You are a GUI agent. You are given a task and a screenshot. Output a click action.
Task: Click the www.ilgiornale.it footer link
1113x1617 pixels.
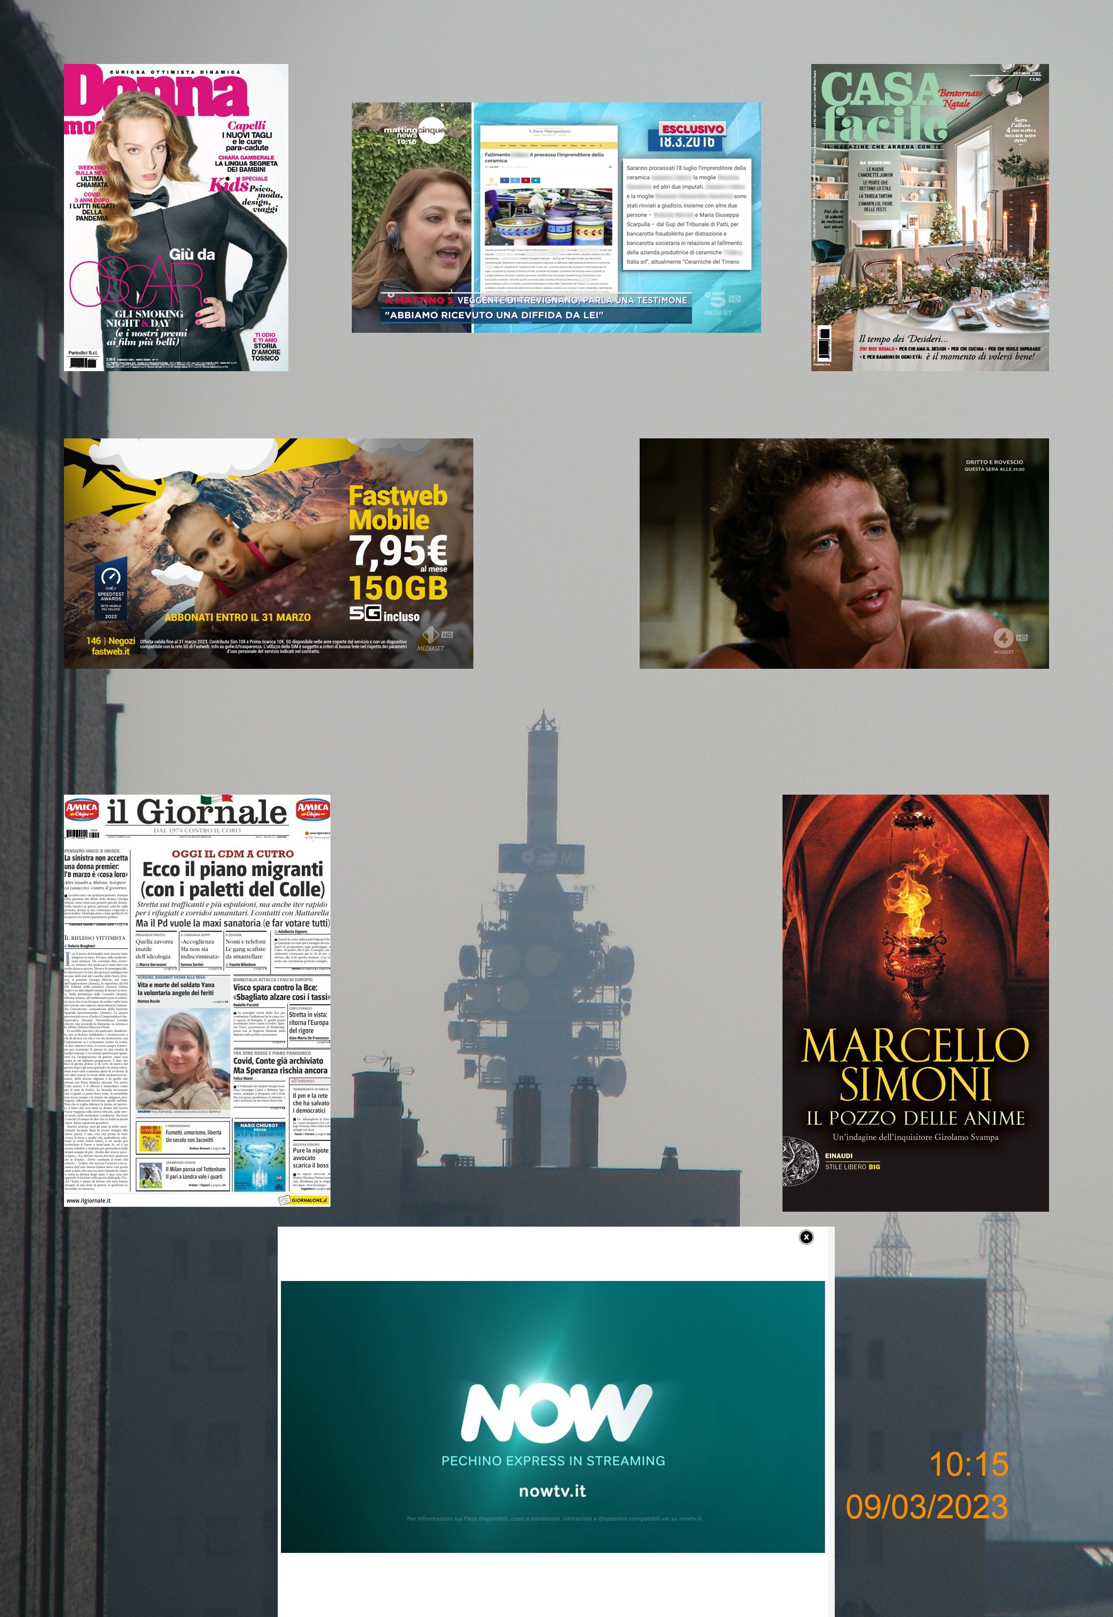pos(88,1200)
